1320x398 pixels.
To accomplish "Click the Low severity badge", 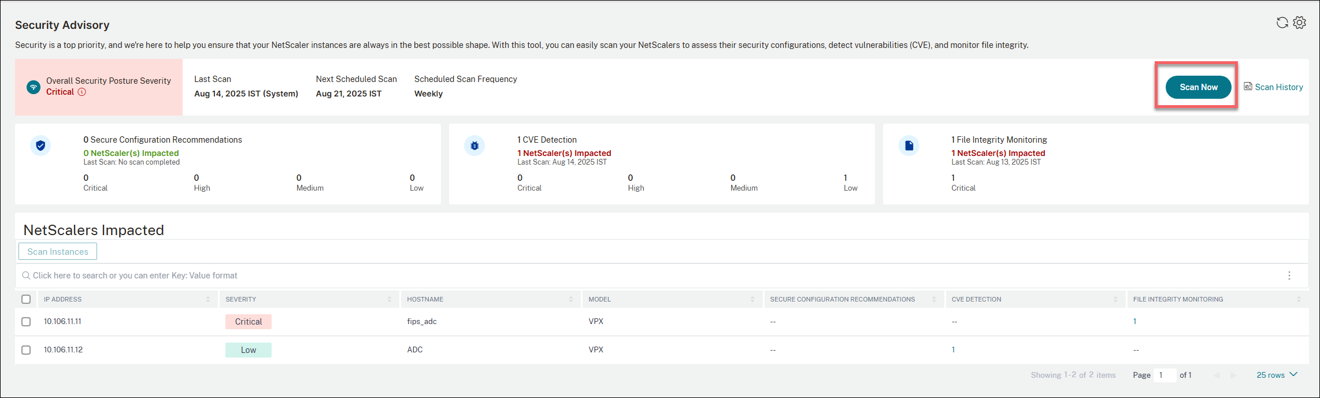I will click(x=249, y=350).
